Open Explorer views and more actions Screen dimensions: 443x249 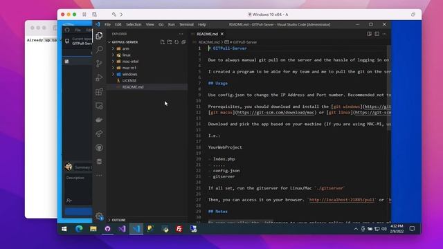click(181, 34)
